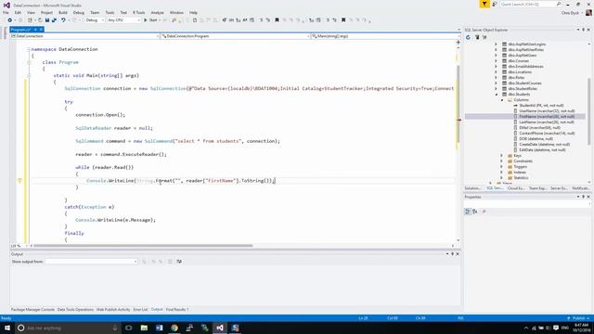Open the Analyze menu
The image size is (594, 334).
pos(157,12)
